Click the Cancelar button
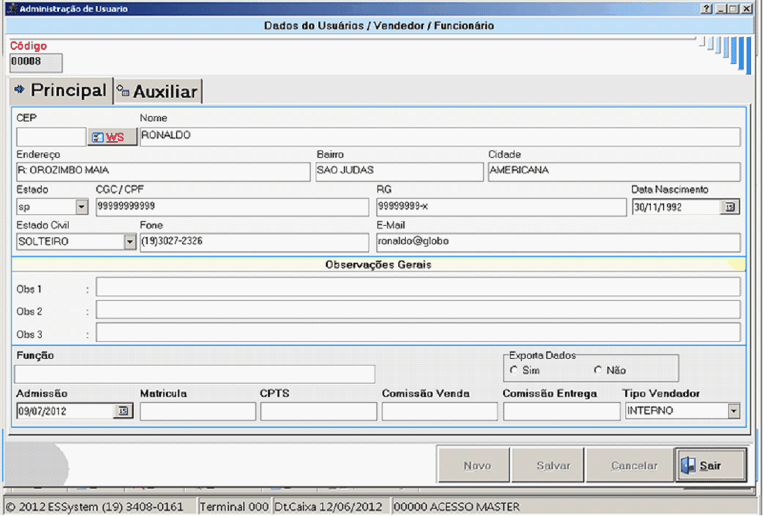Image resolution: width=763 pixels, height=516 pixels. (x=633, y=466)
